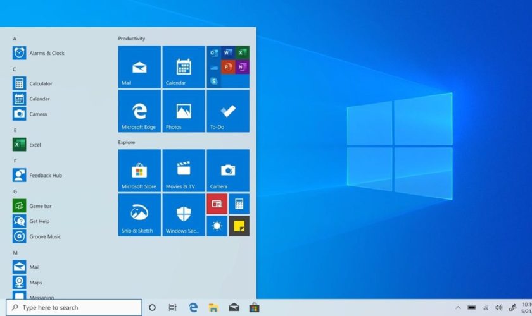This screenshot has height=316, width=532.
Task: Launch the Microsoft Edge tile
Action: point(139,111)
